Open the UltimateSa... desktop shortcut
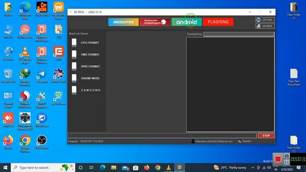306x172 pixels. pyautogui.click(x=25, y=32)
